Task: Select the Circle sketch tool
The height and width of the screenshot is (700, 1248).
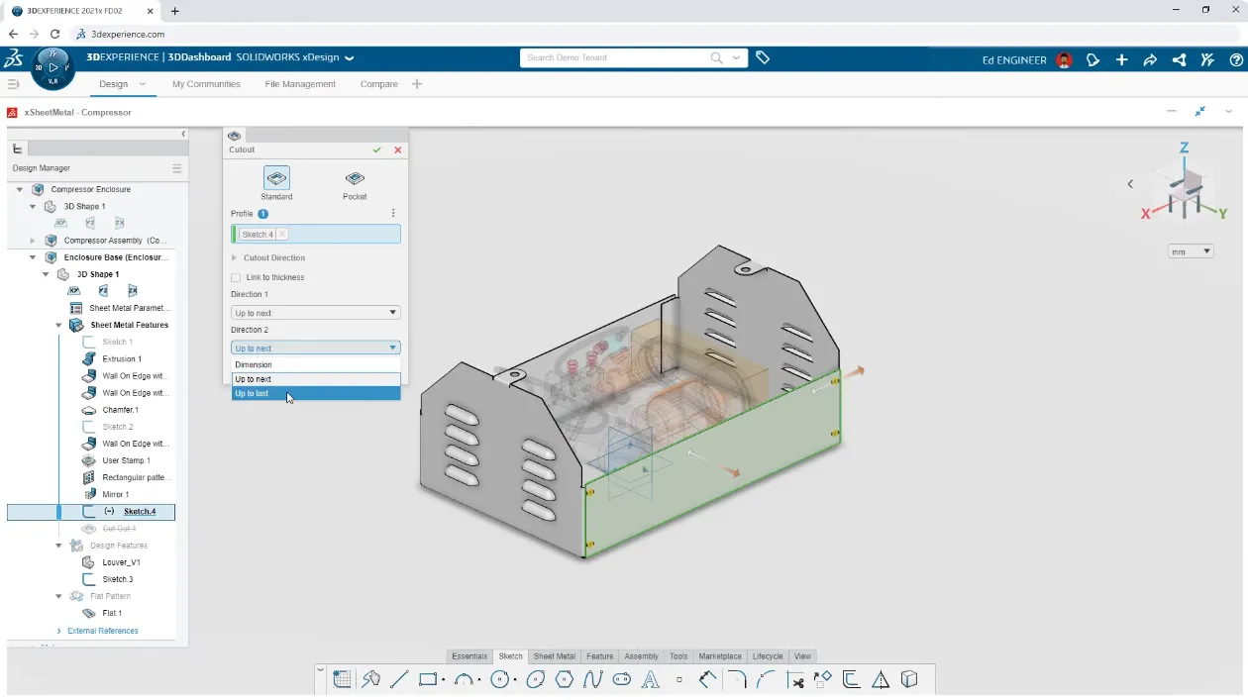Action: tap(500, 679)
